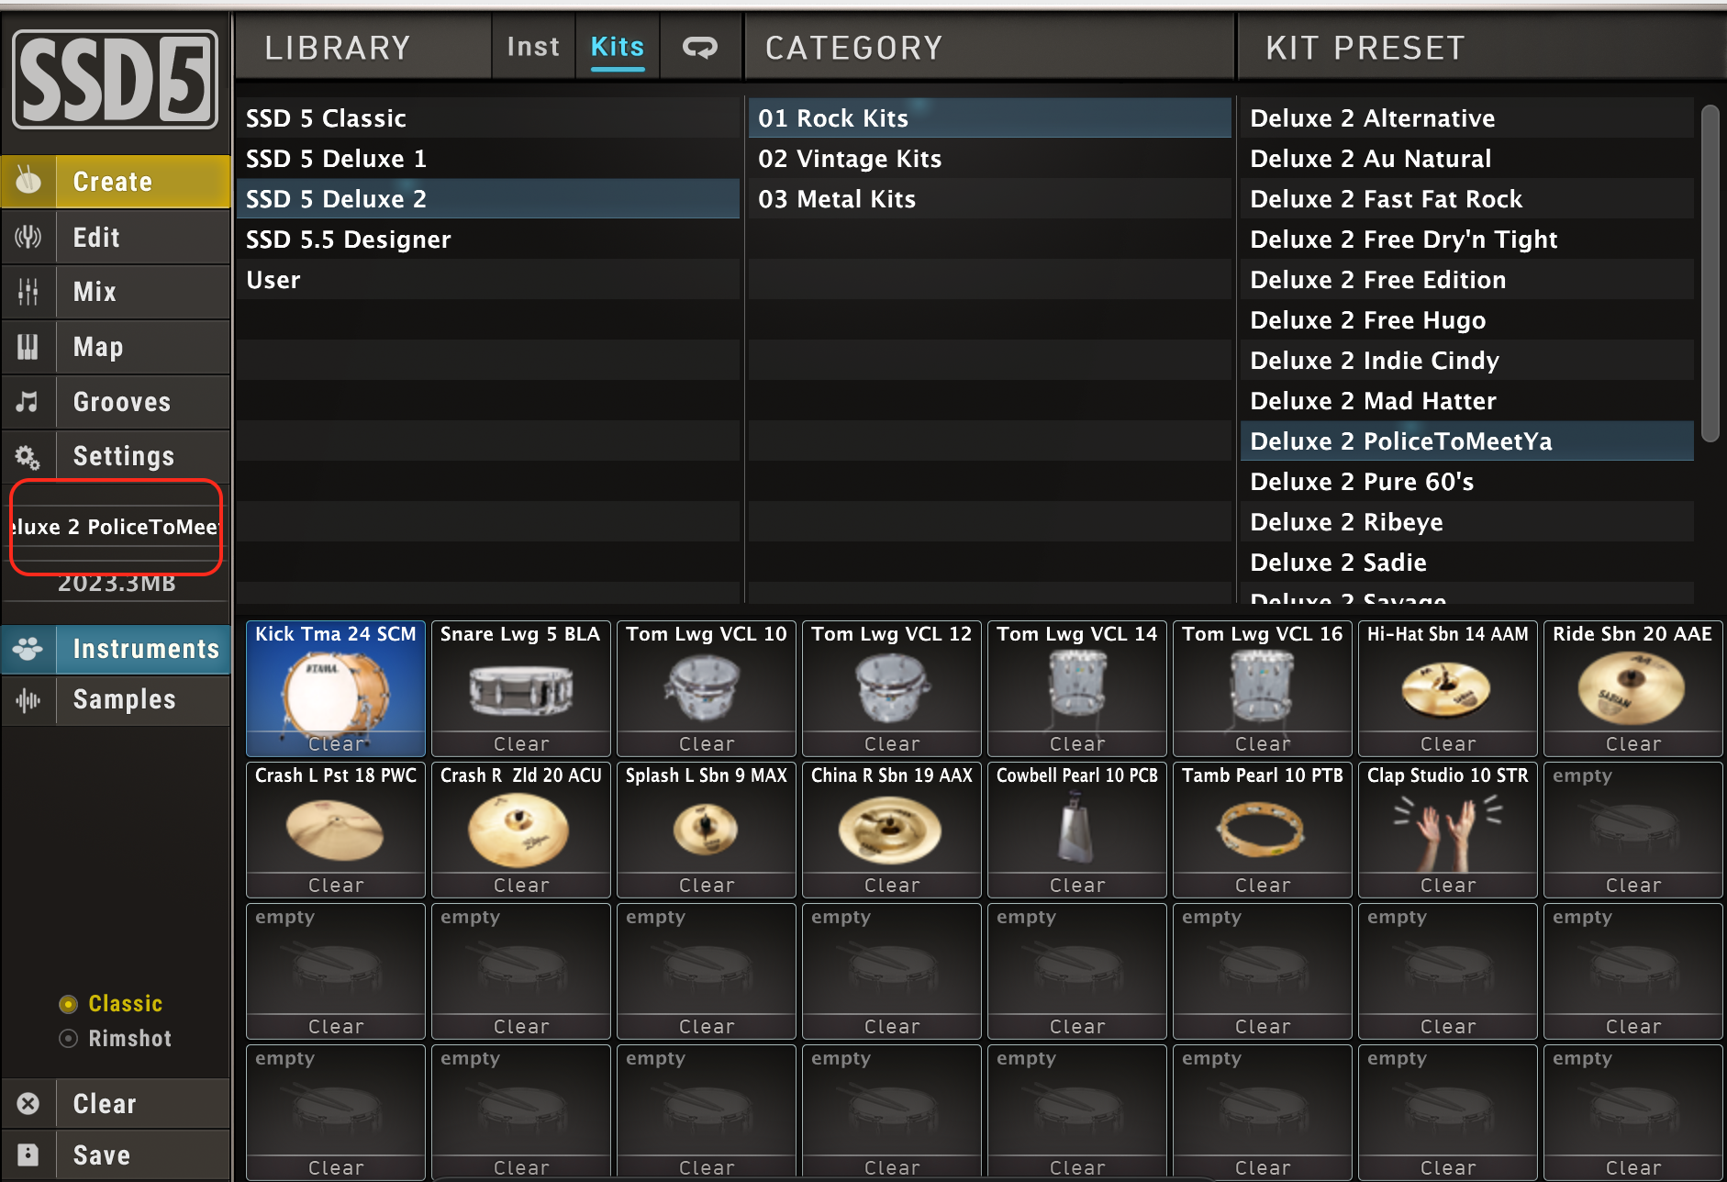The image size is (1727, 1182).
Task: Clear the Kick Tma 24 SCM slot
Action: (x=336, y=743)
